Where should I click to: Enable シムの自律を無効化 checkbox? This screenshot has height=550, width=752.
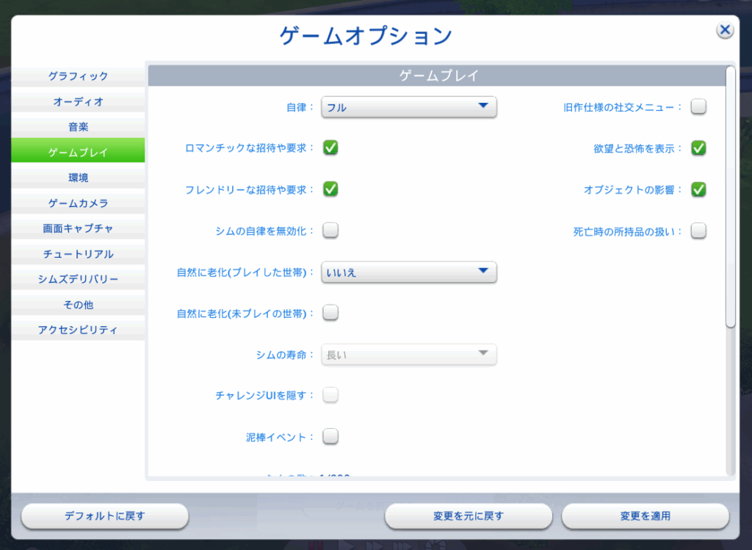point(330,230)
